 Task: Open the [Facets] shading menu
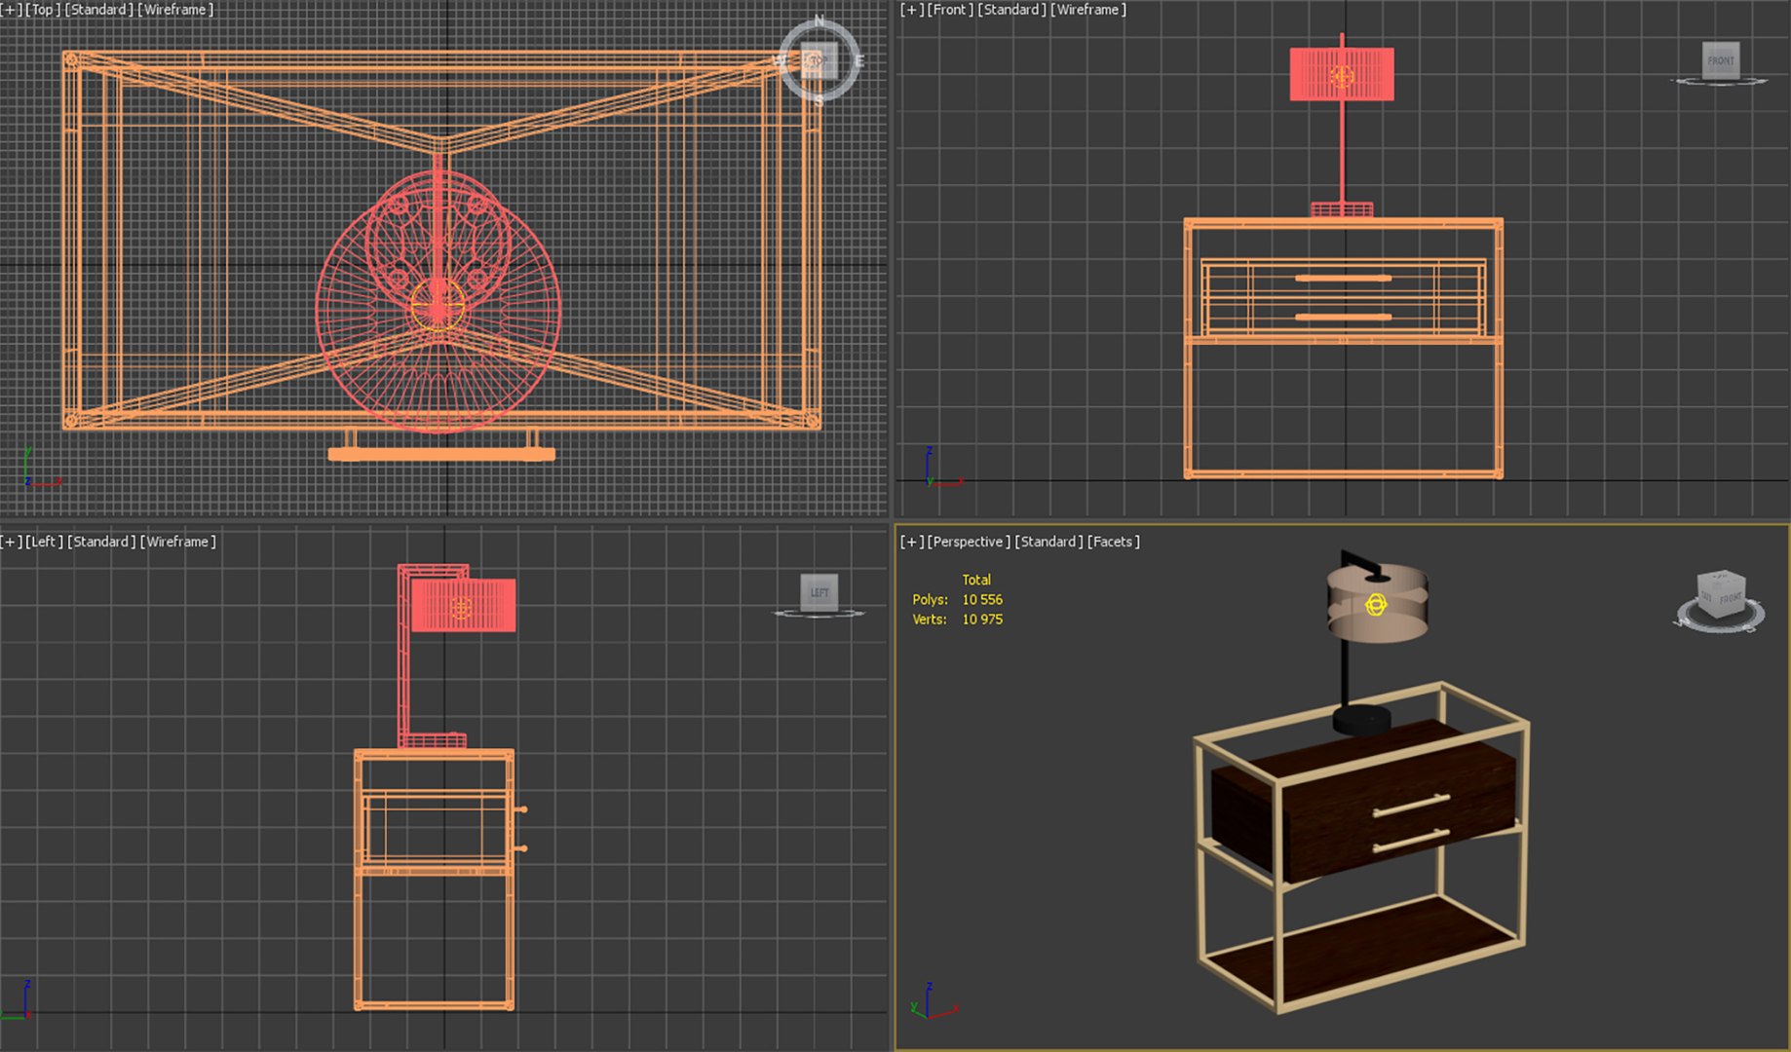tap(1114, 542)
